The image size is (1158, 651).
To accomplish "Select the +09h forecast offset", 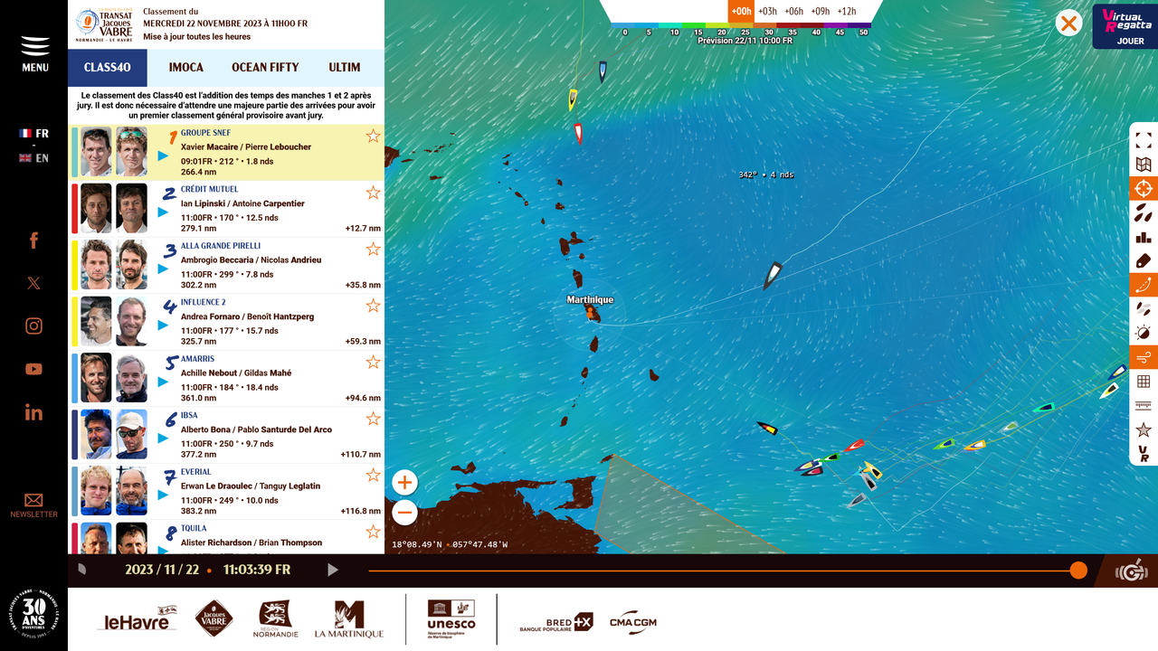I will point(820,12).
